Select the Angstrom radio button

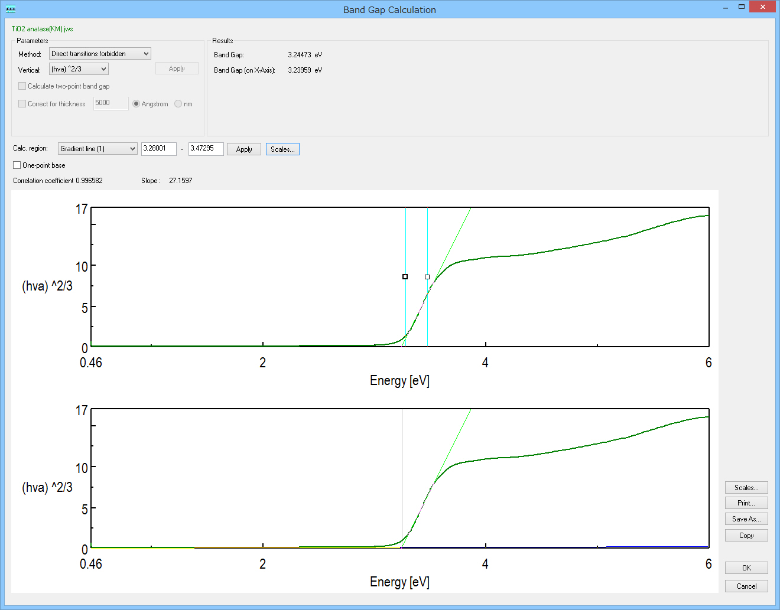(136, 104)
